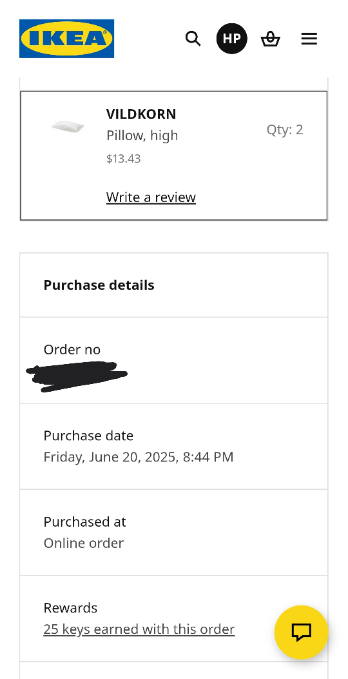348x679 pixels.
Task: Click the Order no label
Action: coord(72,349)
